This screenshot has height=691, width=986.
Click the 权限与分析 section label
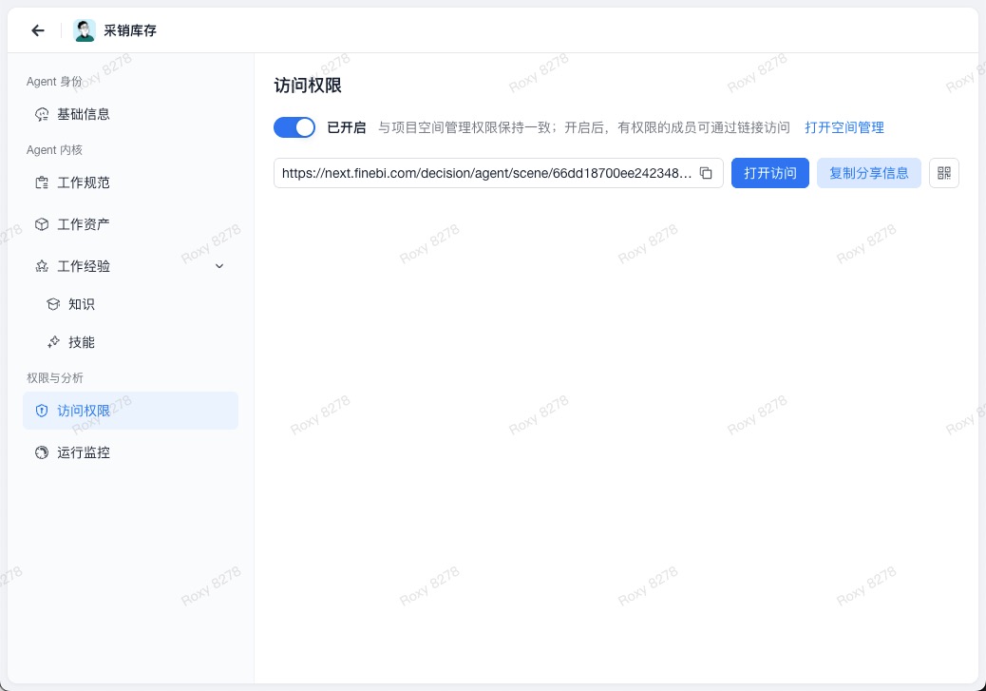(55, 378)
